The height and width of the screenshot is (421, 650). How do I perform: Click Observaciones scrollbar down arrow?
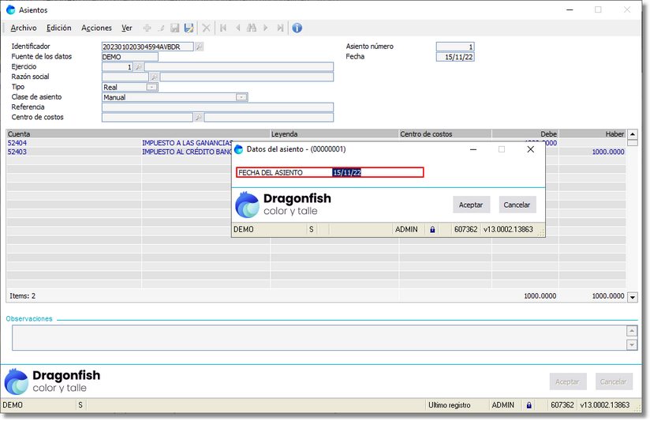point(631,345)
